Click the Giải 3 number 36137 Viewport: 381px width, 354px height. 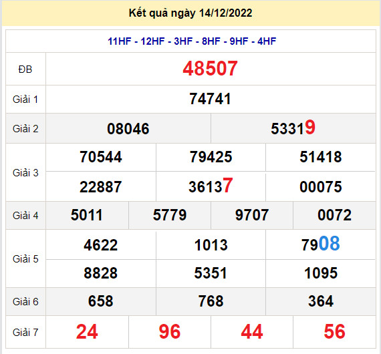tap(211, 186)
